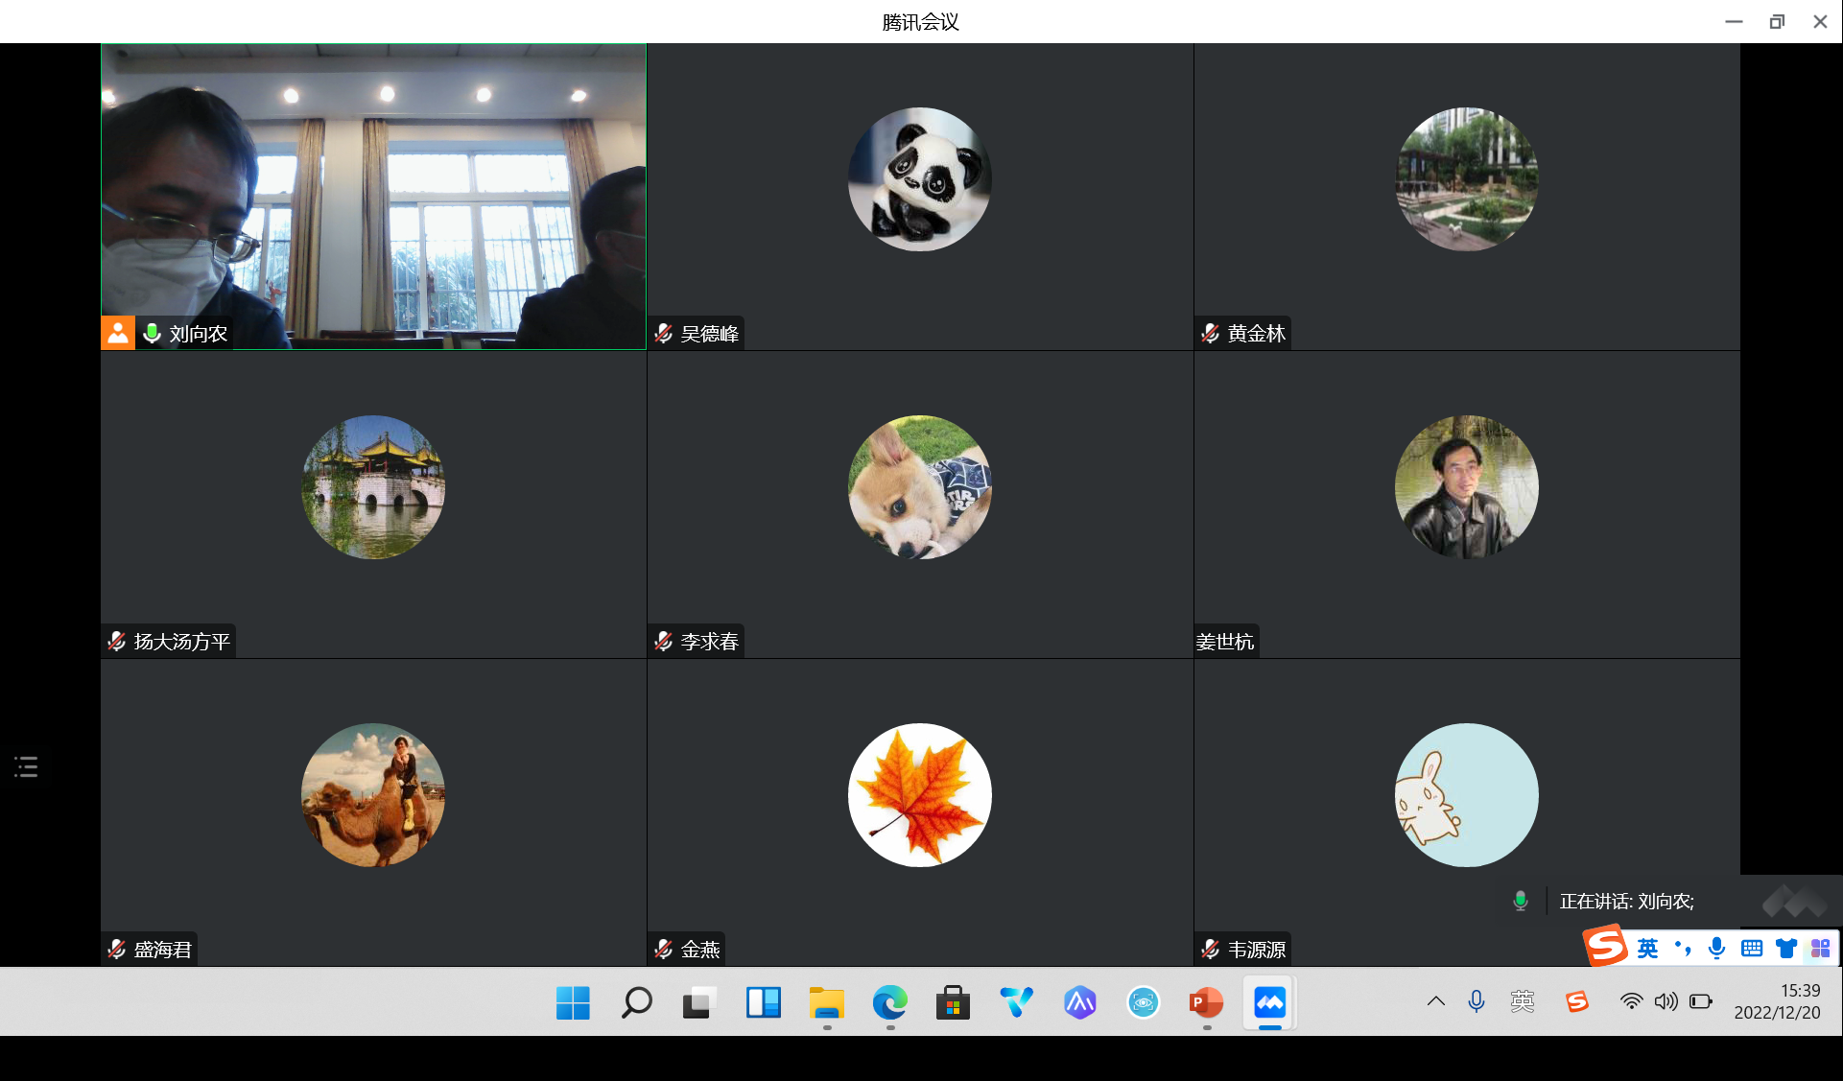
Task: Open the Windows Start button
Action: 573,1002
